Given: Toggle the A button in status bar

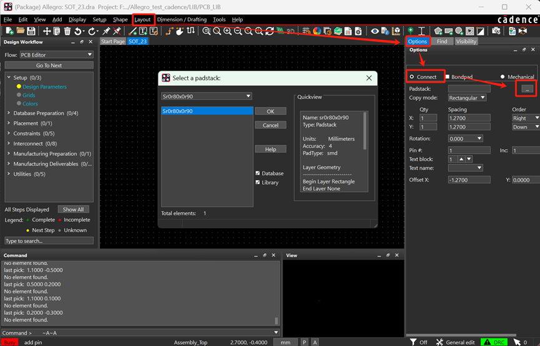Looking at the screenshot, I should point(315,342).
